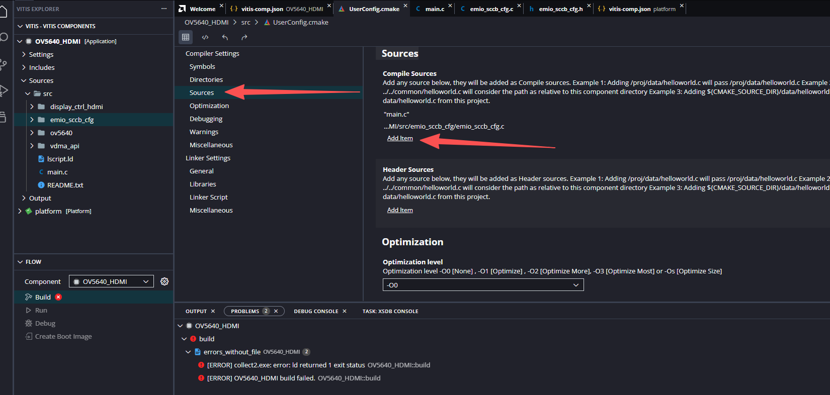The height and width of the screenshot is (395, 830).
Task: Collapse the build node in Problems
Action: [184, 339]
